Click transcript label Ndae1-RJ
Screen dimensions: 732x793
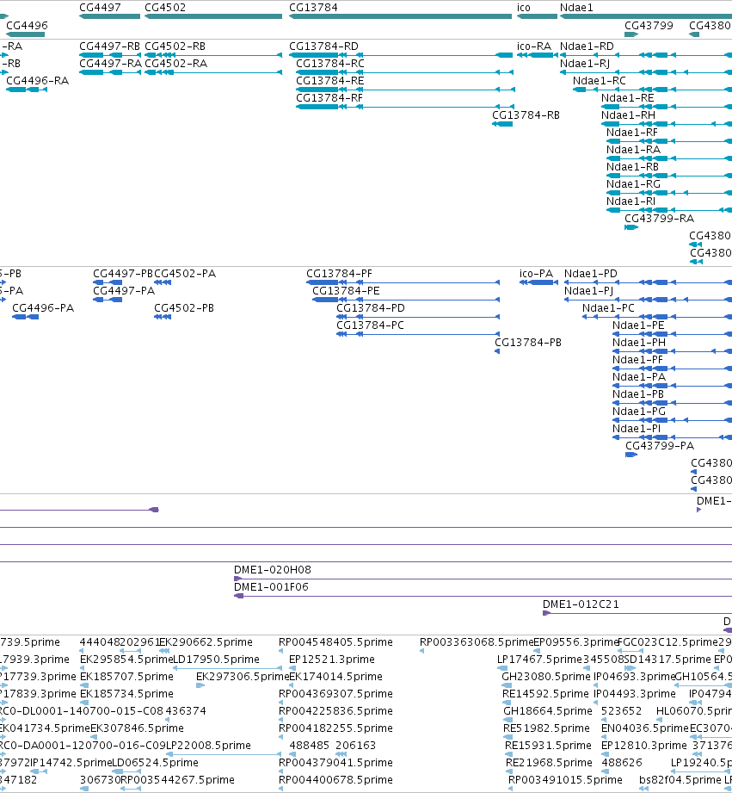[x=585, y=64]
